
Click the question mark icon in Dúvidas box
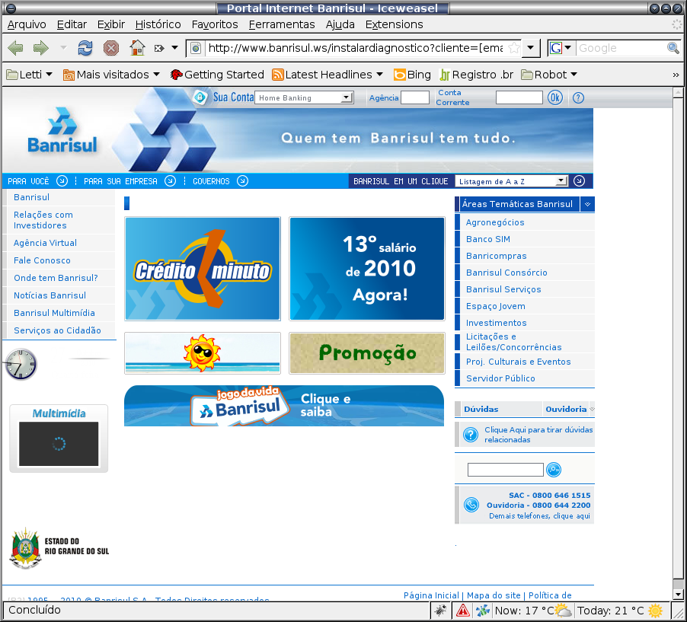pos(471,435)
